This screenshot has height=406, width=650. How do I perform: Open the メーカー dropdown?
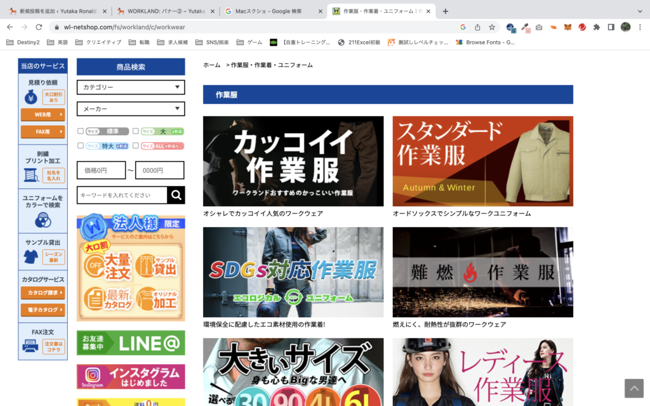pos(131,108)
